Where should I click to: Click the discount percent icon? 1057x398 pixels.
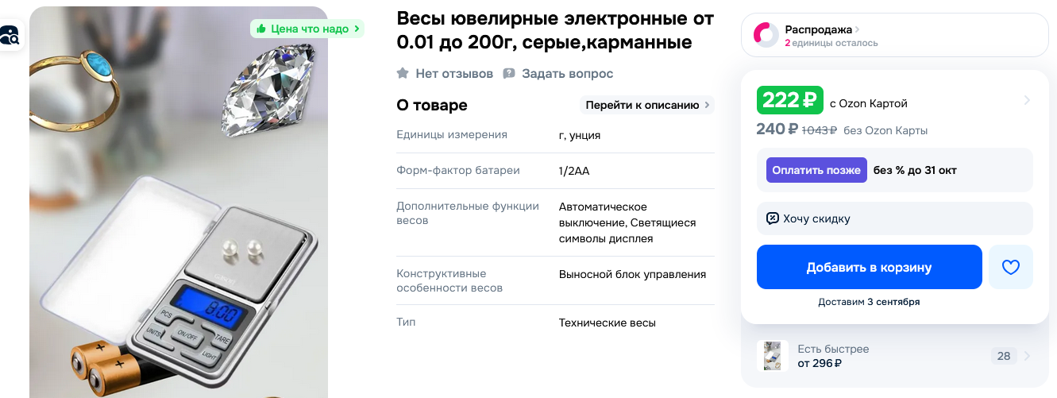tap(772, 218)
